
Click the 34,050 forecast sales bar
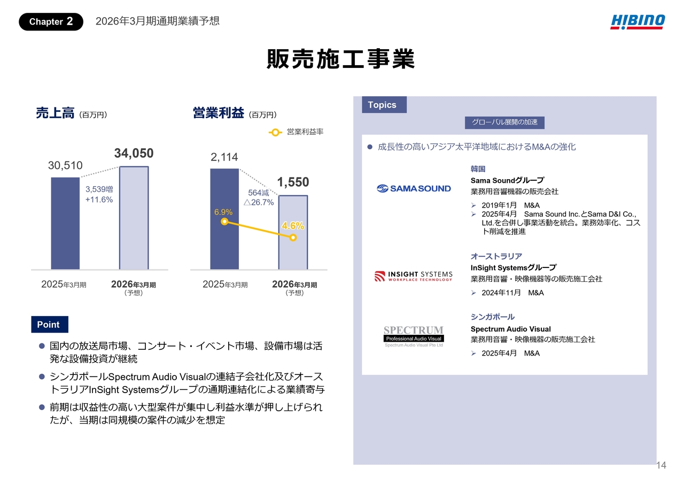pos(134,218)
